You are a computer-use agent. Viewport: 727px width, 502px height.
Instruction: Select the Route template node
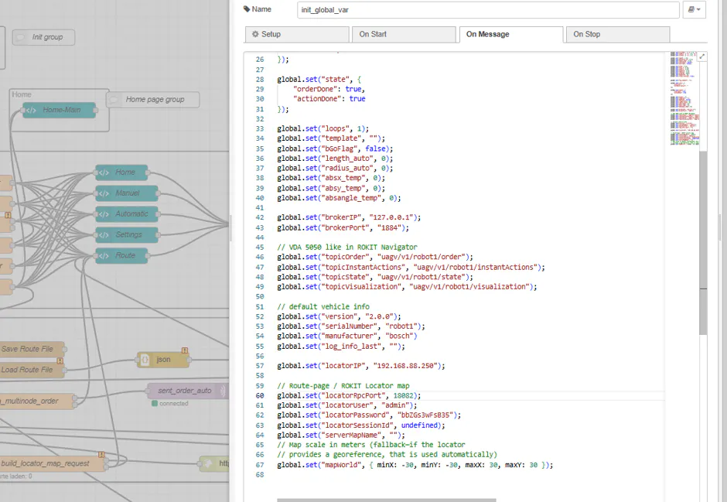121,256
